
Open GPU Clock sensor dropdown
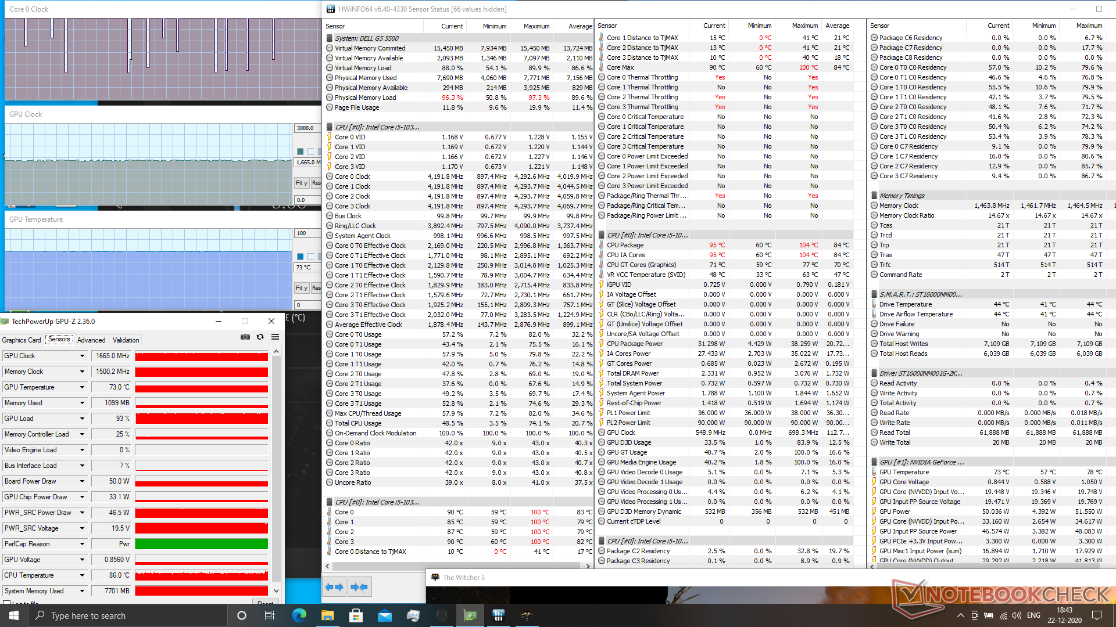(82, 356)
